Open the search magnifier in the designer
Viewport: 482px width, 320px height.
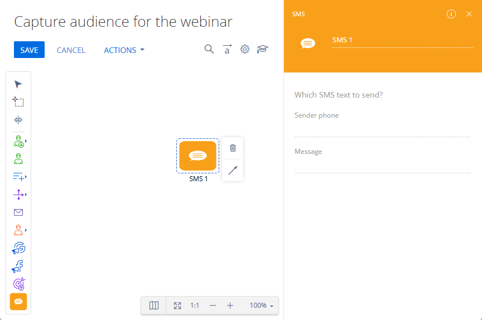tap(209, 50)
